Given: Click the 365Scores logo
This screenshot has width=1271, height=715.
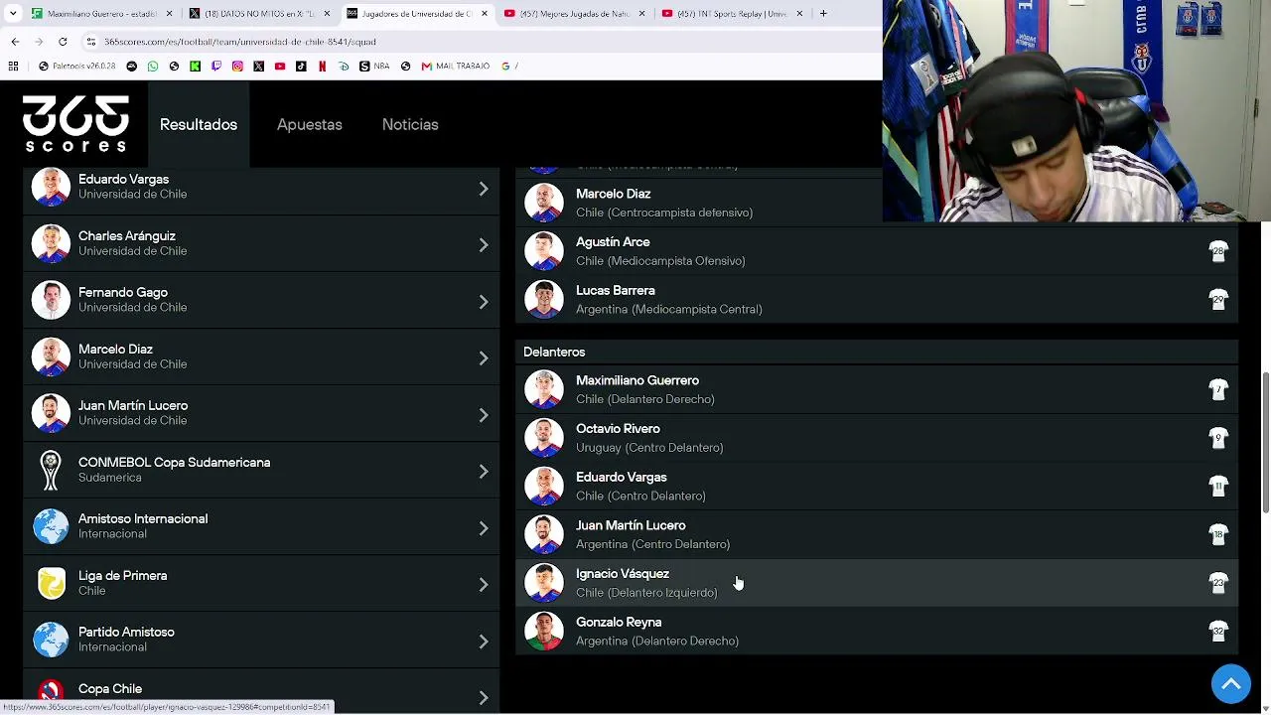Looking at the screenshot, I should [75, 124].
